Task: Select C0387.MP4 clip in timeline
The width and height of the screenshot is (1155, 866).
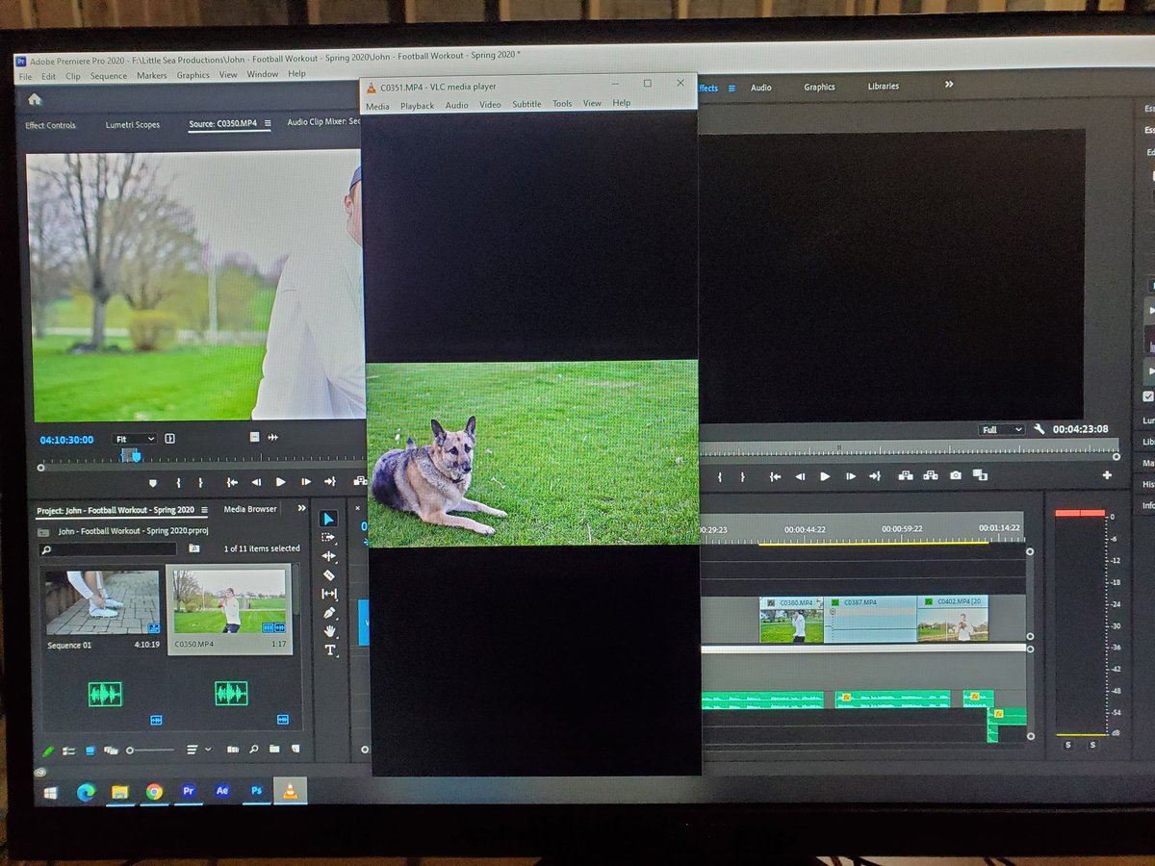Action: point(873,620)
